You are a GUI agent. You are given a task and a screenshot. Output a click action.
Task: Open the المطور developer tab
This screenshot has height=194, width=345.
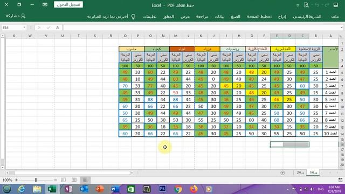[169, 17]
